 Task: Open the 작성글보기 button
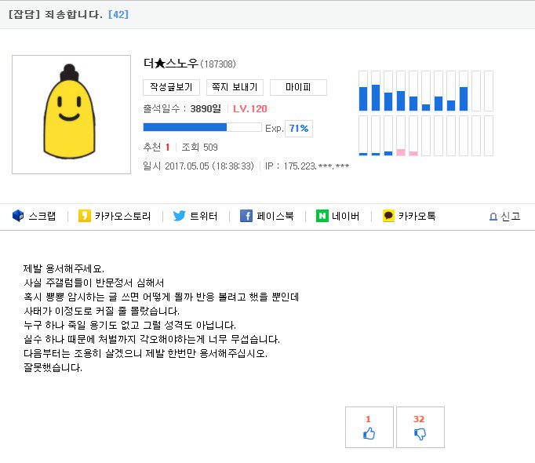point(171,87)
